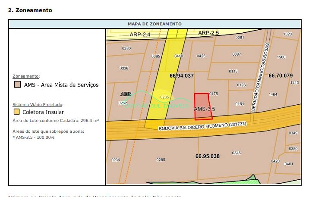Click block number 66.95.038
Viewport: 312px width, 197px height.
(208, 156)
